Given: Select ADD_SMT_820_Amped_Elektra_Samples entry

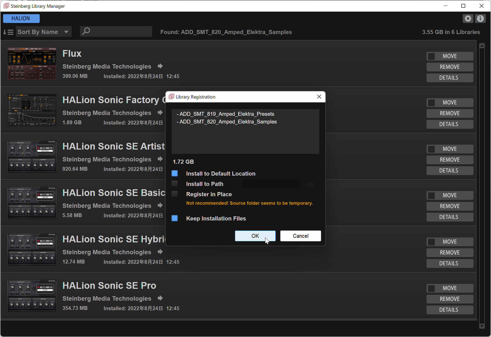Looking at the screenshot, I should [226, 122].
